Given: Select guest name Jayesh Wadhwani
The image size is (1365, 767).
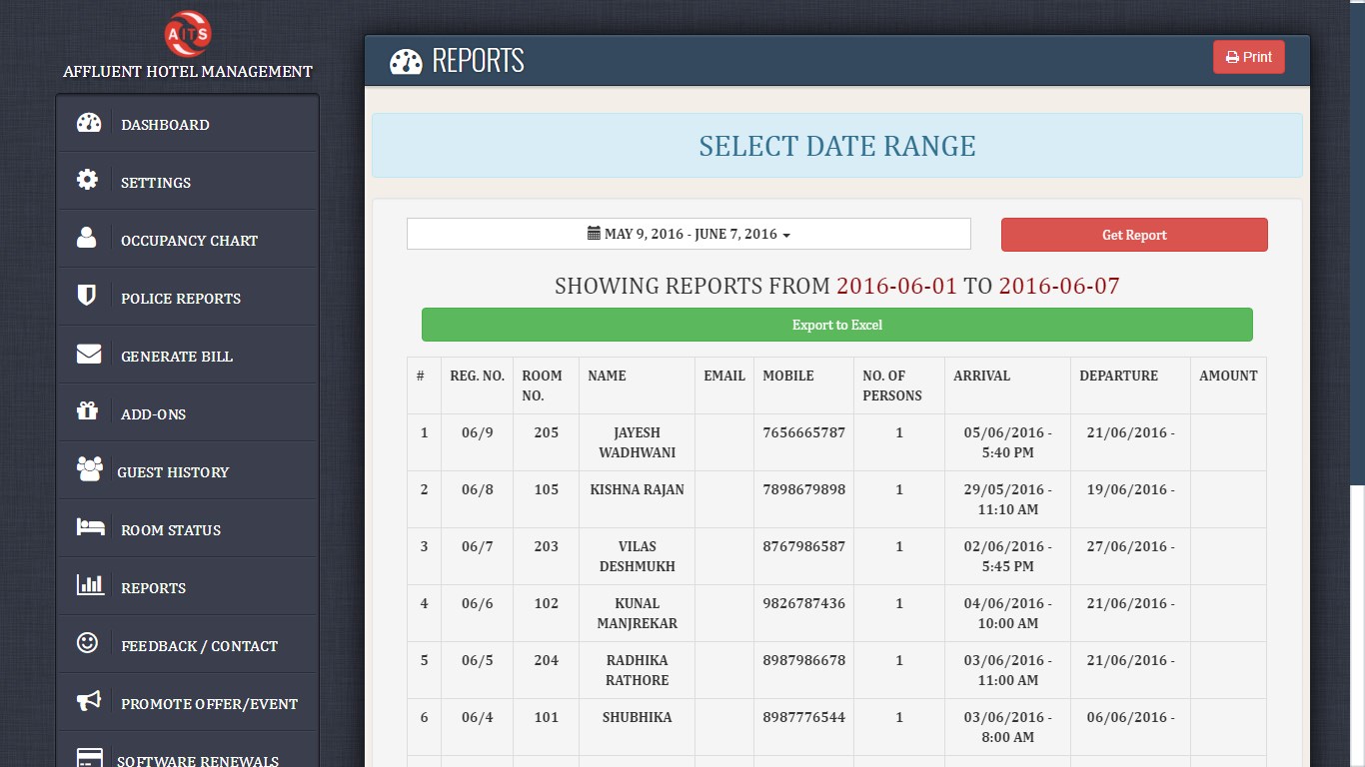Looking at the screenshot, I should 638,442.
